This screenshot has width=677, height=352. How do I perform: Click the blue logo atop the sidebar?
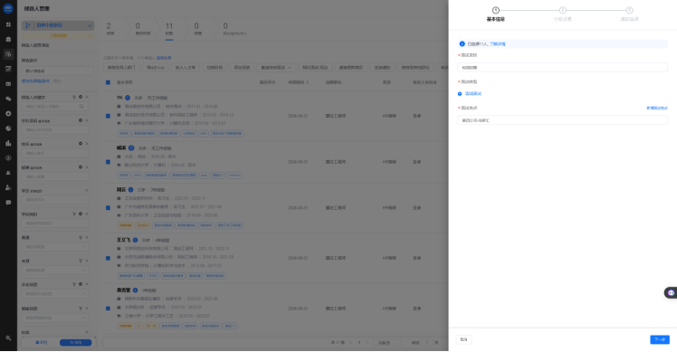coord(8,8)
